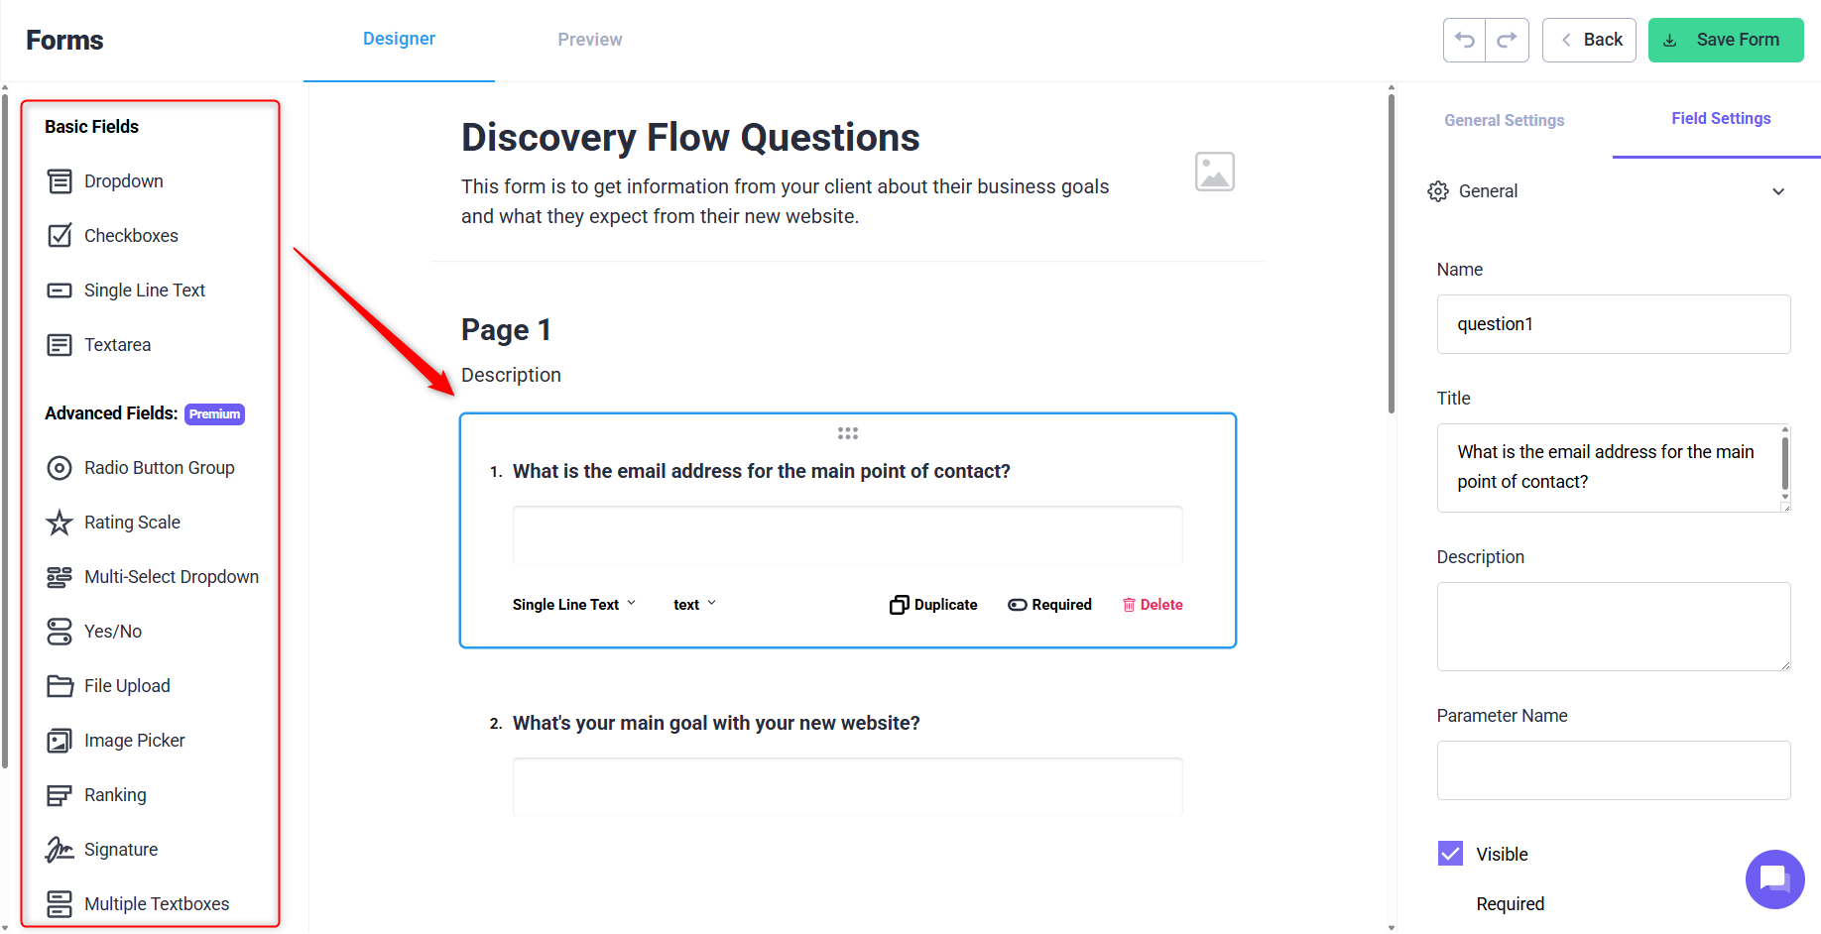Toggle Required on question 1
Viewport: 1821px width, 934px height.
[1049, 605]
